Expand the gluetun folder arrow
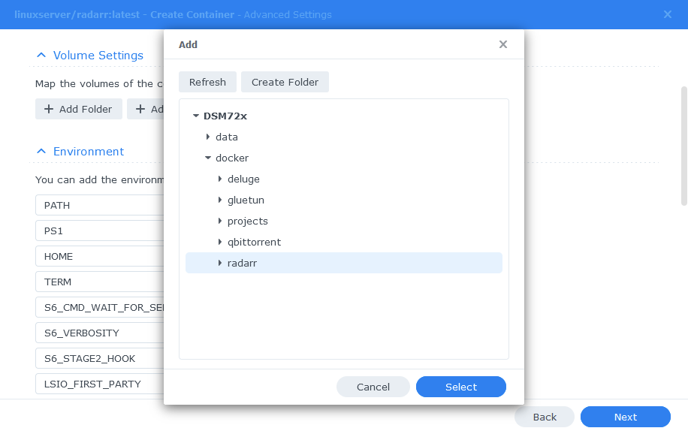 pos(220,200)
